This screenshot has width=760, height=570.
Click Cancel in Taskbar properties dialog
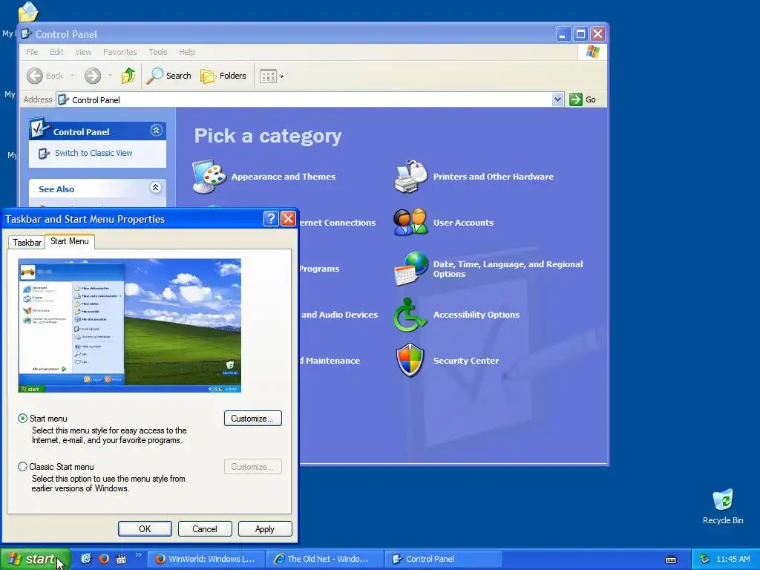pos(205,528)
